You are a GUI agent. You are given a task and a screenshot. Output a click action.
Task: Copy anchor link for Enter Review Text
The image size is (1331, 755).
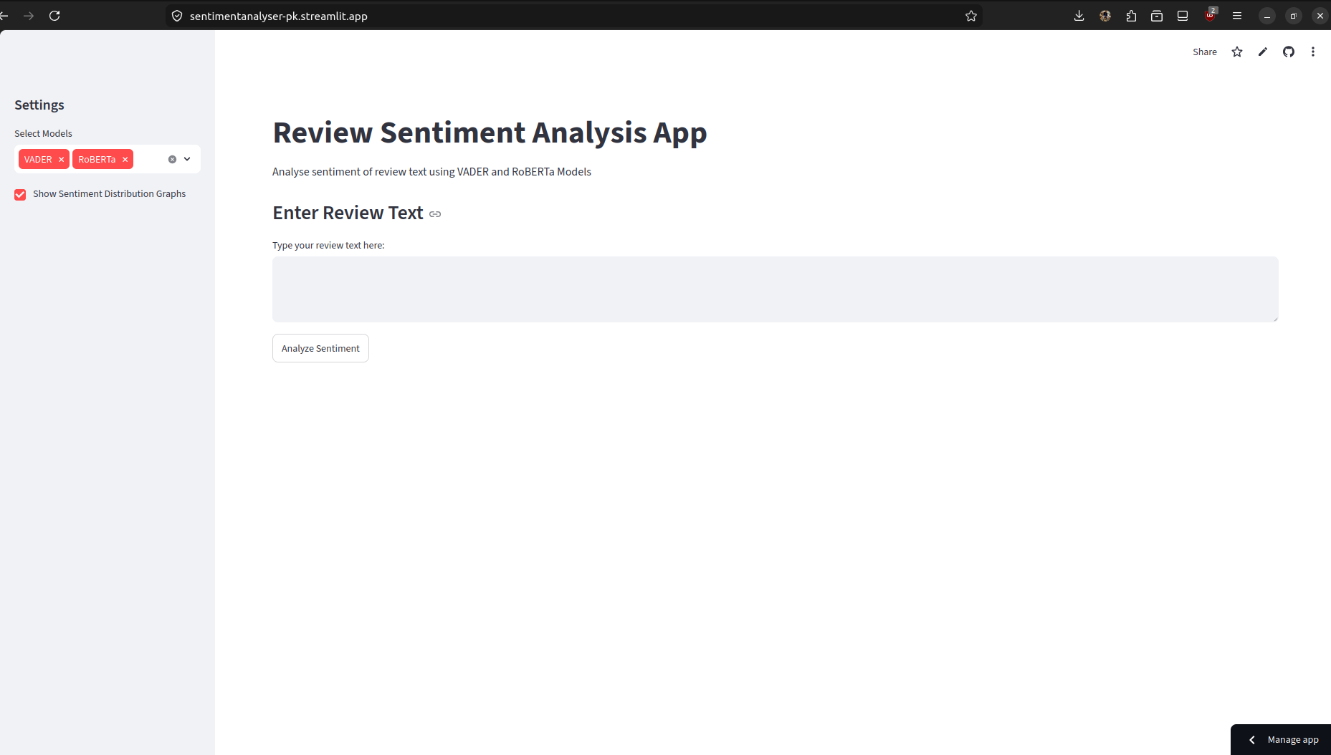(435, 214)
